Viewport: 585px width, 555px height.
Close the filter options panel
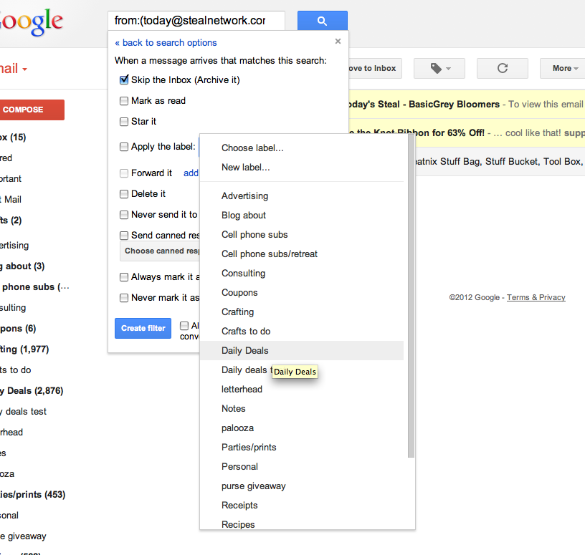click(x=338, y=42)
